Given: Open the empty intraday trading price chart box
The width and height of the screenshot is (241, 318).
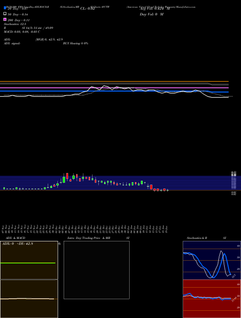Looking at the screenshot, I should [96, 270].
